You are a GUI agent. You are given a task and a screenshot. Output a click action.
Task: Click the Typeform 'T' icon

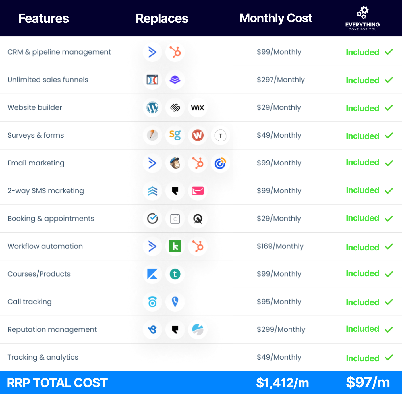click(x=220, y=136)
